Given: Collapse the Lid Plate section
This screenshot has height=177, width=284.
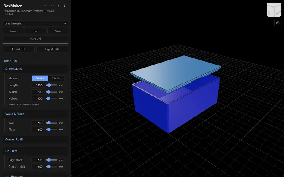Looking at the screenshot, I should [x=35, y=151].
